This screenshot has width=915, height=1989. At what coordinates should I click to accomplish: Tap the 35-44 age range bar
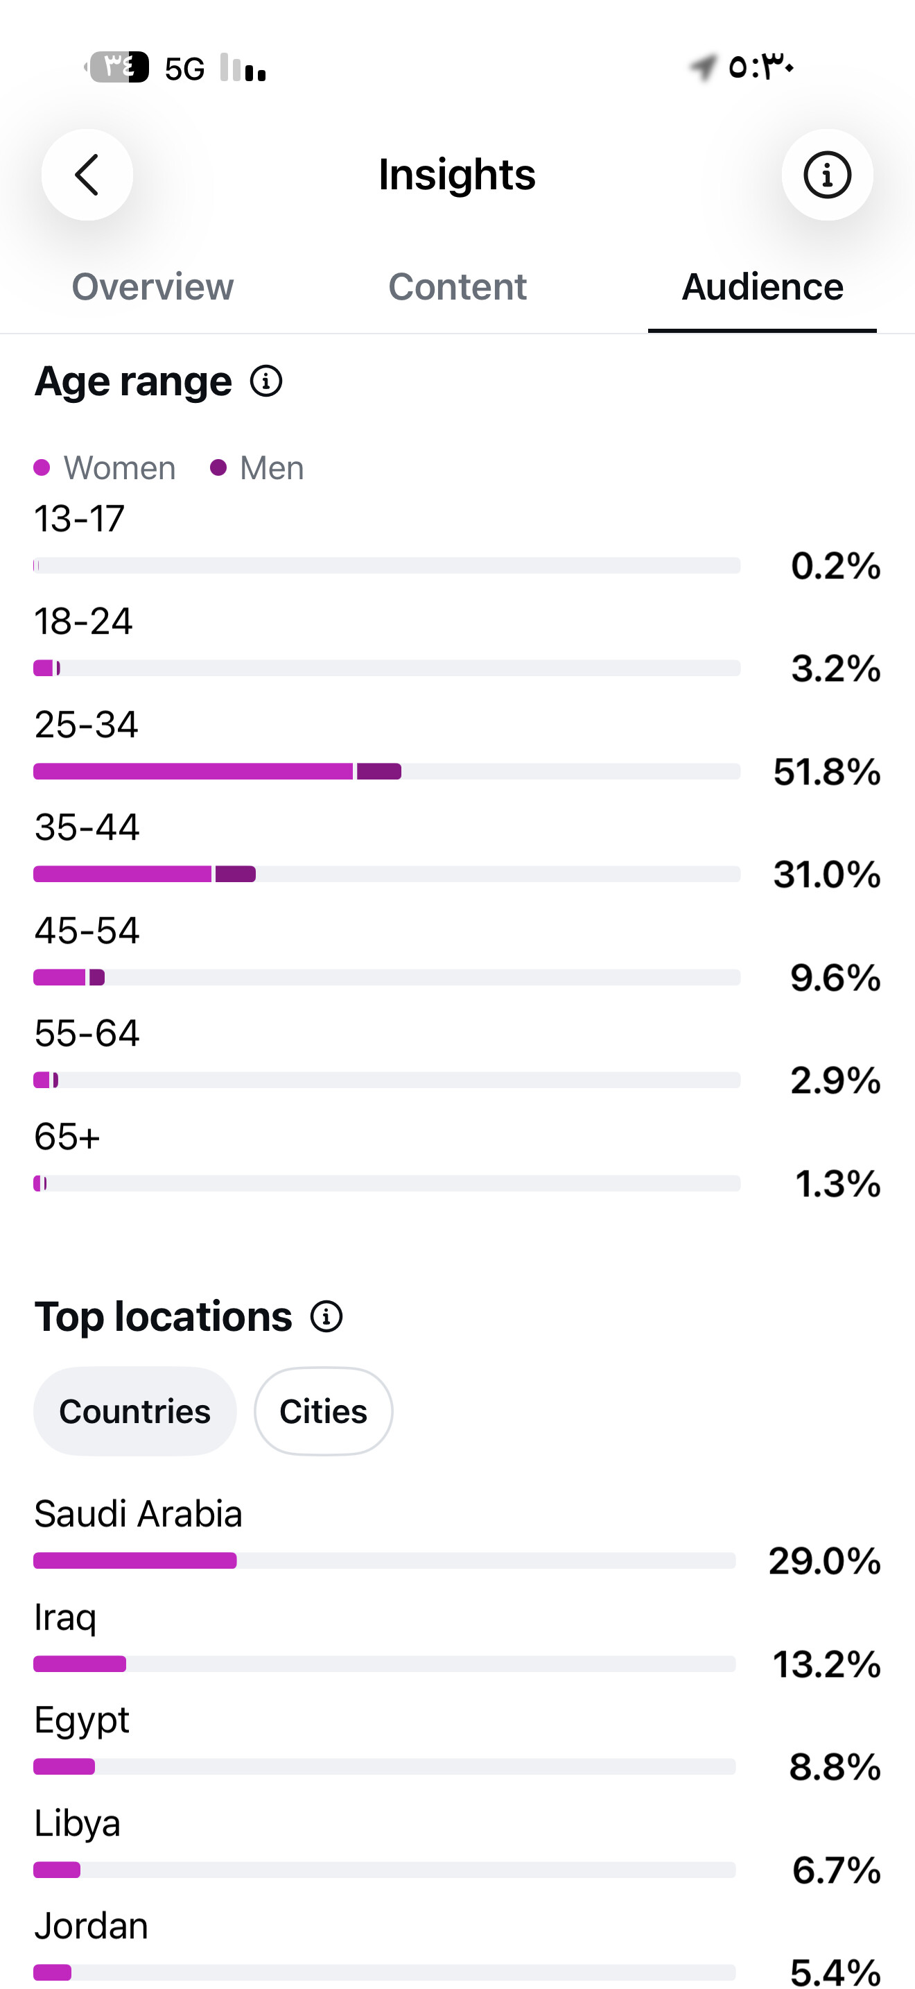(387, 874)
